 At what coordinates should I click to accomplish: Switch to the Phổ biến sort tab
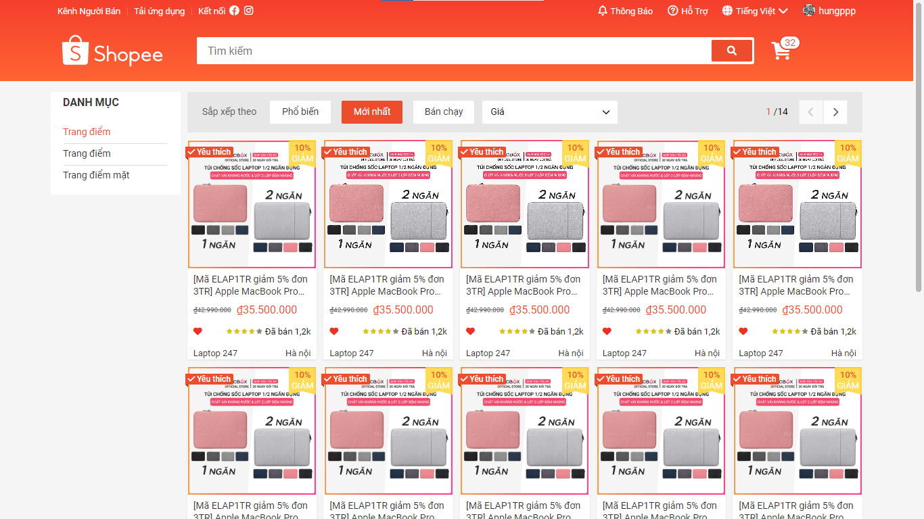300,112
